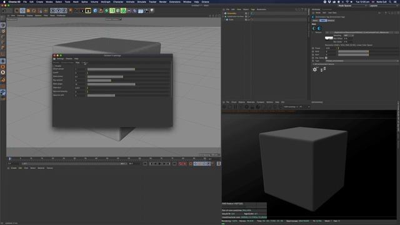Click the Camera object icon
The image size is (400, 225).
coord(146,11)
